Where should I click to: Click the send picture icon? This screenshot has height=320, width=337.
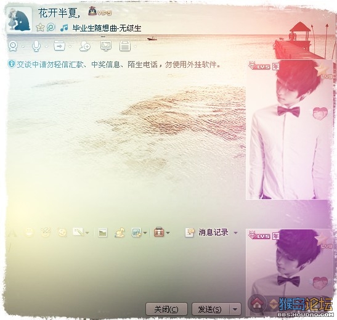[102, 232]
